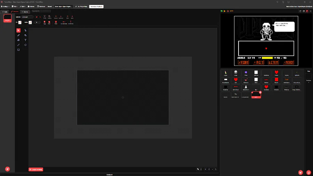The image size is (313, 176).
Task: Select the Rectangle tool
Action: [18, 50]
